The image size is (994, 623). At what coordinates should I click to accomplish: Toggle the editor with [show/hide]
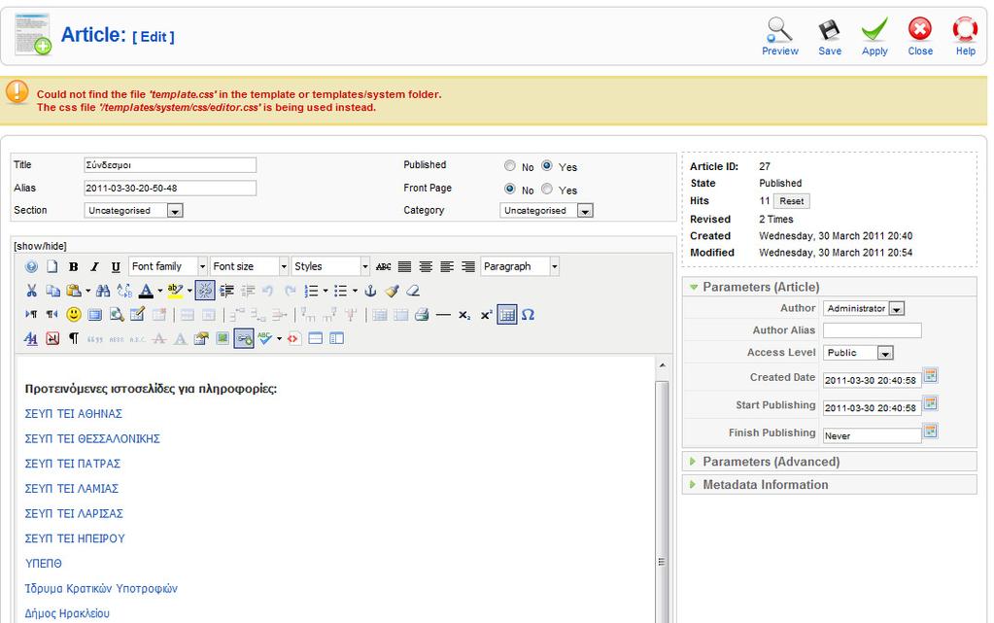coord(40,246)
